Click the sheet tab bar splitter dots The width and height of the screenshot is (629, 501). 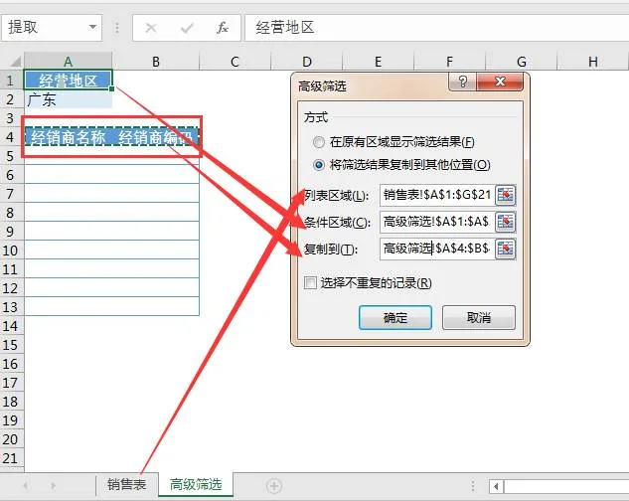pyautogui.click(x=473, y=486)
